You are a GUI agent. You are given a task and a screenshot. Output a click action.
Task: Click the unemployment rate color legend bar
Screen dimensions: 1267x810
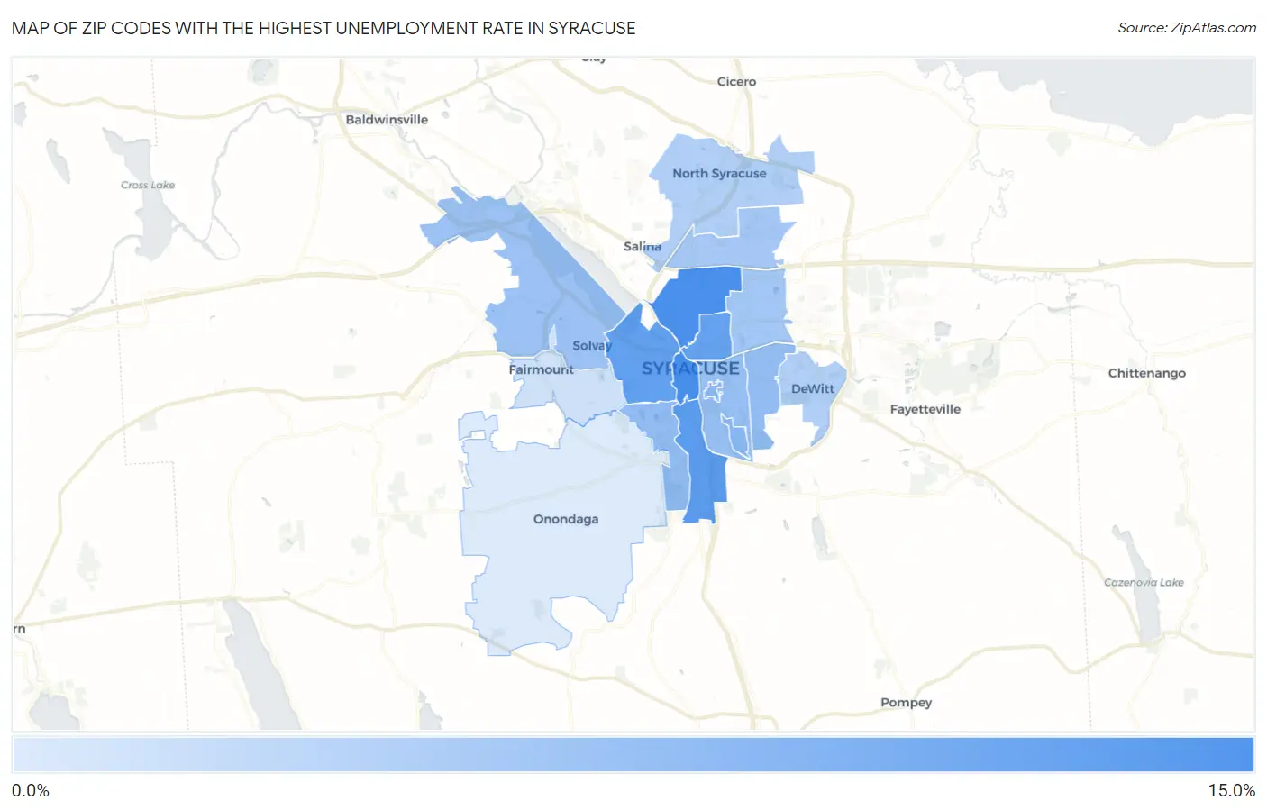coord(633,755)
